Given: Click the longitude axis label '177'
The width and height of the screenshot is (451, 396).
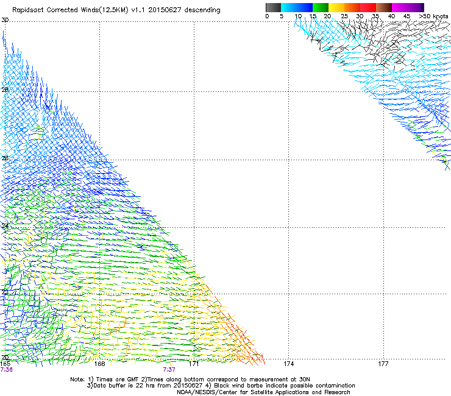Looking at the screenshot, I should point(383,364).
